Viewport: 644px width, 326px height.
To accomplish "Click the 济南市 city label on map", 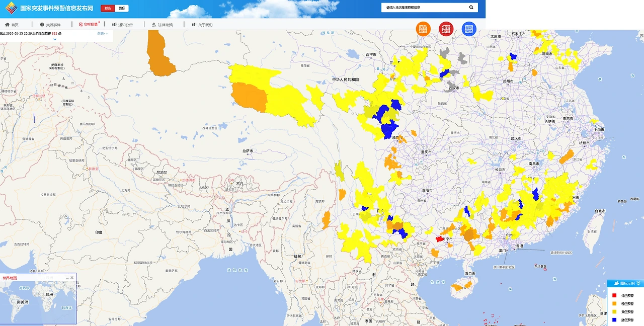I will pos(547,54).
